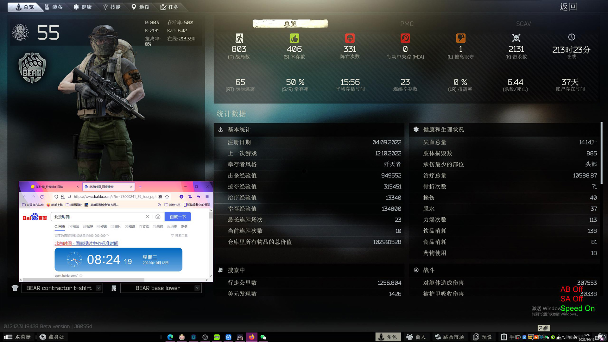Viewport: 608px width, 342px height.
Task: Expand the BEAR contractor t-shirt dropdown
Action: [98, 288]
